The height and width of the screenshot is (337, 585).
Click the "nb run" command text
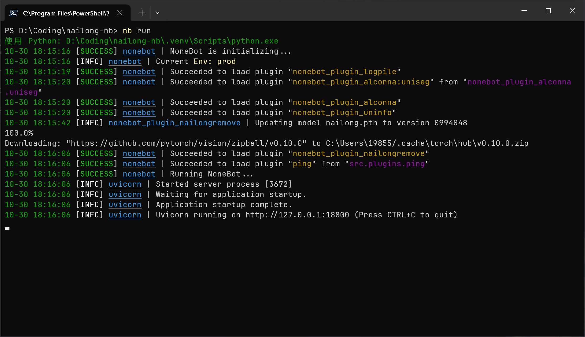(137, 31)
